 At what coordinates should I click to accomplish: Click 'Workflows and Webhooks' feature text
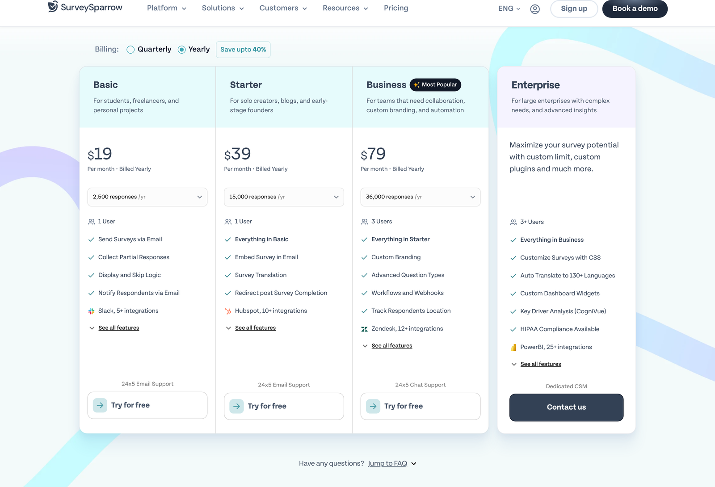[408, 293]
